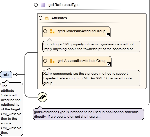
Task: Collapse the gml:ReferenceType node
Action: tap(36, 5)
